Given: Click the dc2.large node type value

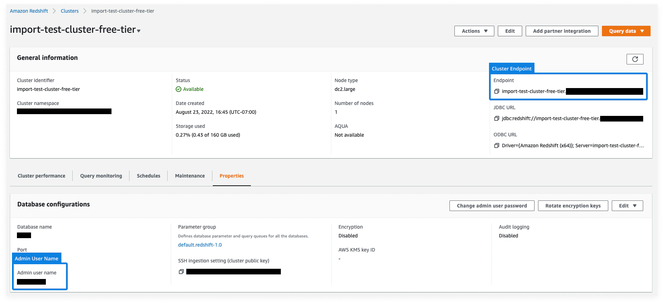Looking at the screenshot, I should point(345,89).
